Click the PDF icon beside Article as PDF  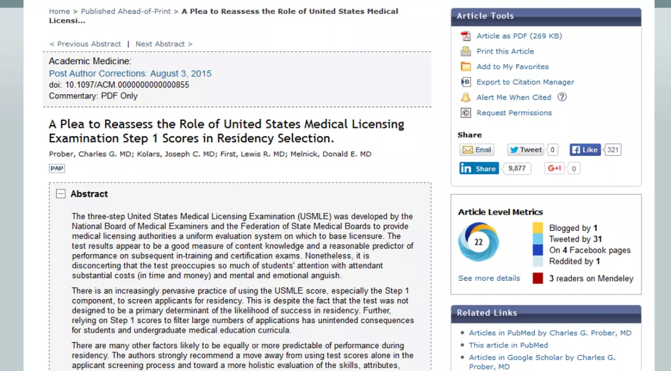coord(466,36)
